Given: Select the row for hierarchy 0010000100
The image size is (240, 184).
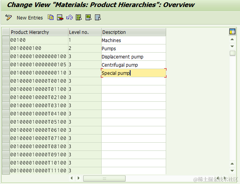Looking at the screenshot, I should (6, 49).
